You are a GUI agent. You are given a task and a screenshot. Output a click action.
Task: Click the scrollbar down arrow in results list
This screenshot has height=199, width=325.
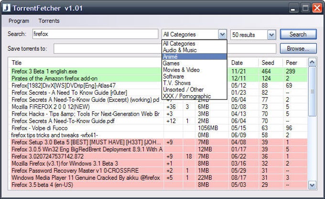[x=312, y=185]
